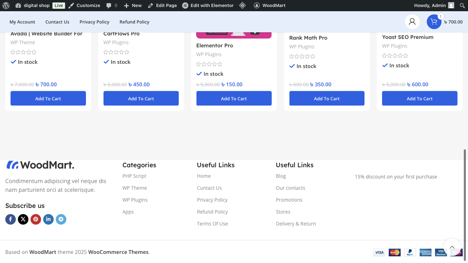Open WP Plugins footer category
The image size is (468, 263).
pyautogui.click(x=135, y=200)
